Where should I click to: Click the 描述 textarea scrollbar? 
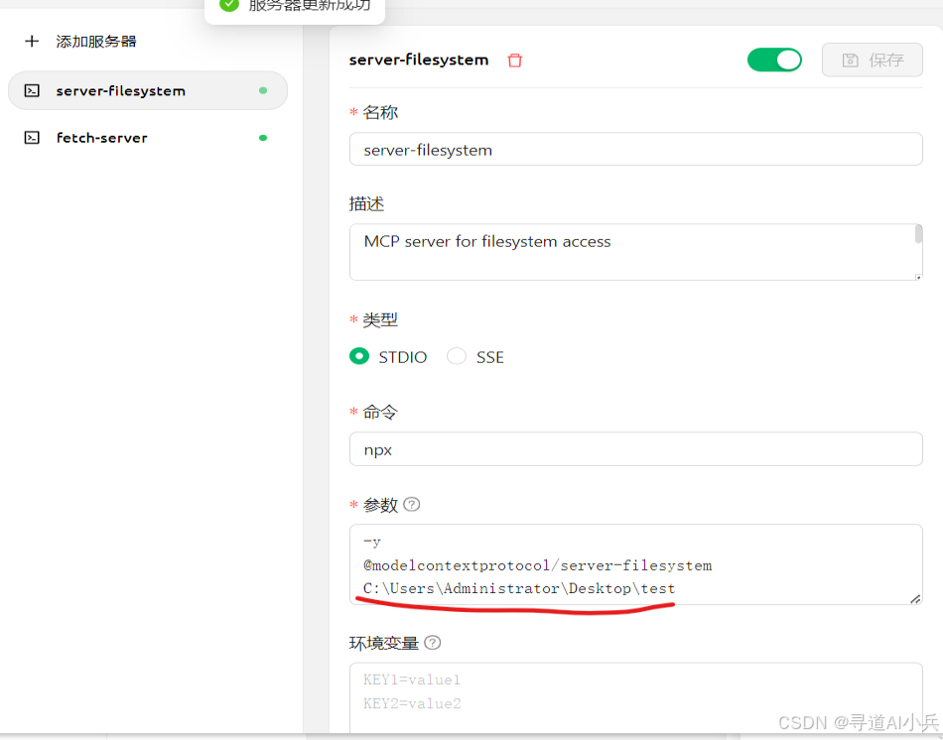click(918, 235)
